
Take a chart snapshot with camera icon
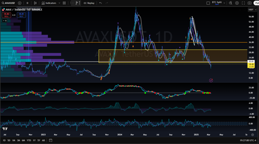click(250, 3)
